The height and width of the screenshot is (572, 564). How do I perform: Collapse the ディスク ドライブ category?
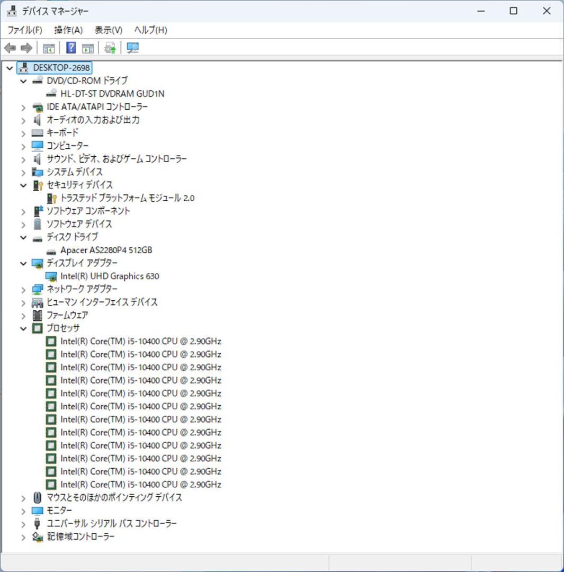23,237
